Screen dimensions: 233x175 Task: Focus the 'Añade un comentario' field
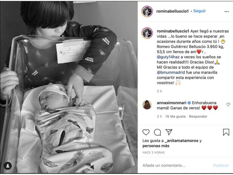point(177,166)
